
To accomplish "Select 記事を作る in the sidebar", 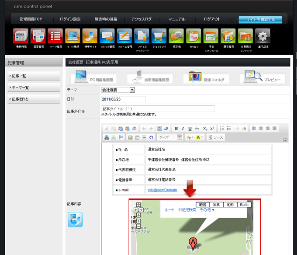I will (x=34, y=99).
